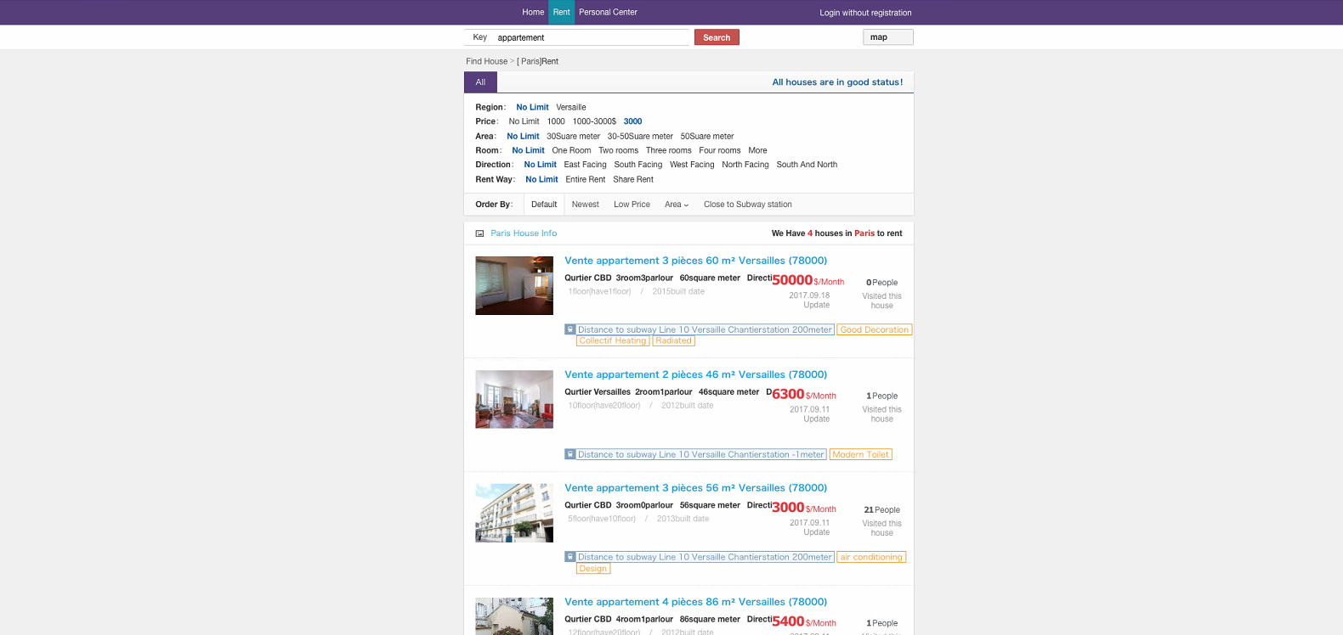
Task: Click subway icon for the 46 m² listing
Action: (x=570, y=454)
